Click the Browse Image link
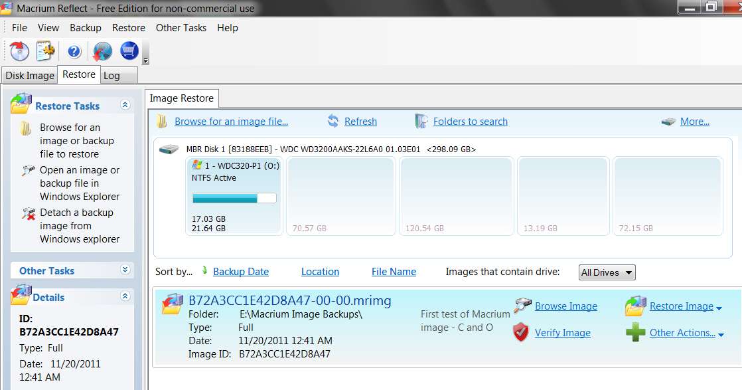The image size is (742, 390). click(x=566, y=306)
